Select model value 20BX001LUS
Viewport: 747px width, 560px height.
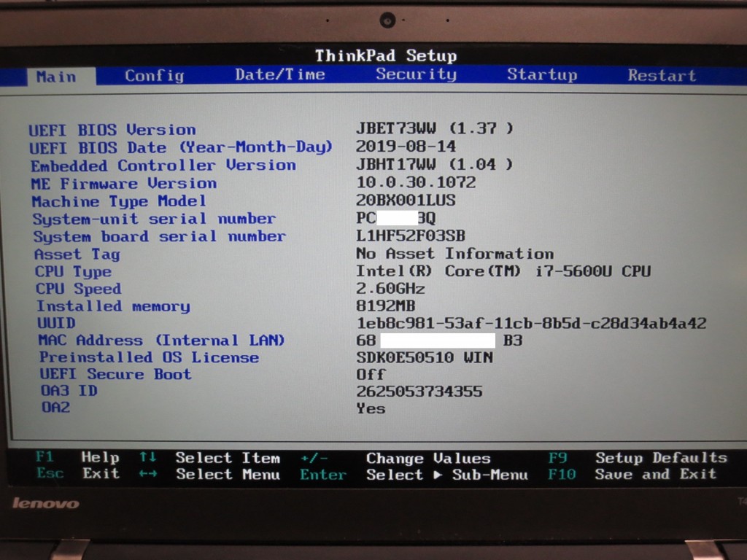pos(406,200)
